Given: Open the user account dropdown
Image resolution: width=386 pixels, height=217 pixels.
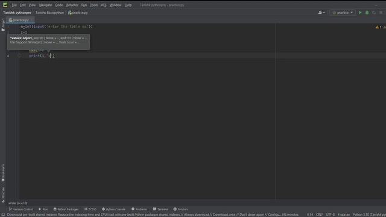Looking at the screenshot, I should tap(321, 13).
